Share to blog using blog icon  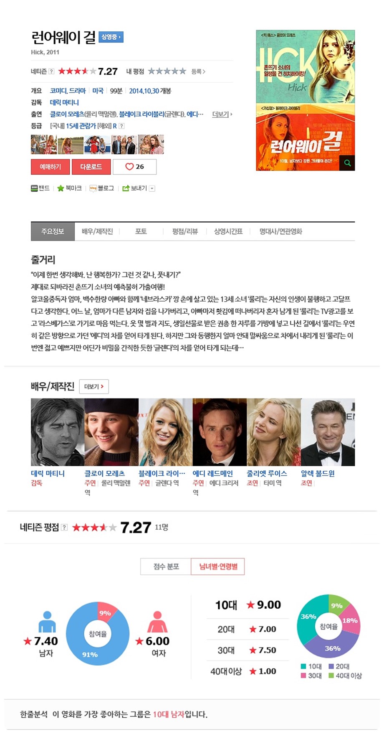click(93, 188)
